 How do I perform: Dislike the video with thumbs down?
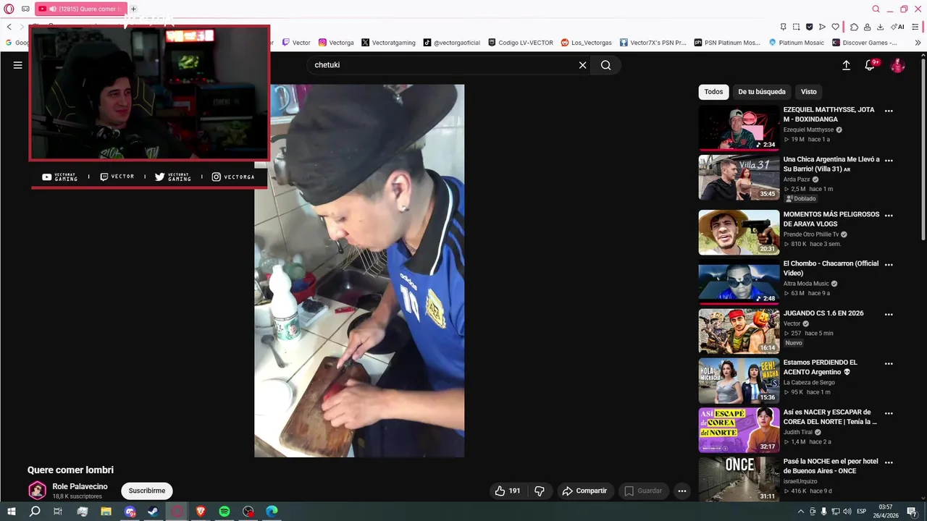[x=540, y=491]
